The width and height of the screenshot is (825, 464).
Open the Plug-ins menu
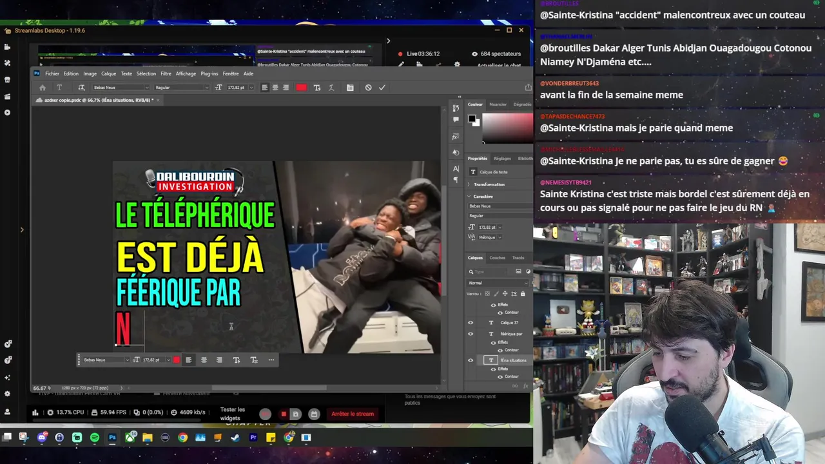click(209, 73)
